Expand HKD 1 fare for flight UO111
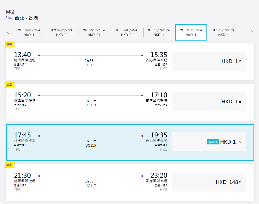This screenshot has width=259, height=204. 209,61
